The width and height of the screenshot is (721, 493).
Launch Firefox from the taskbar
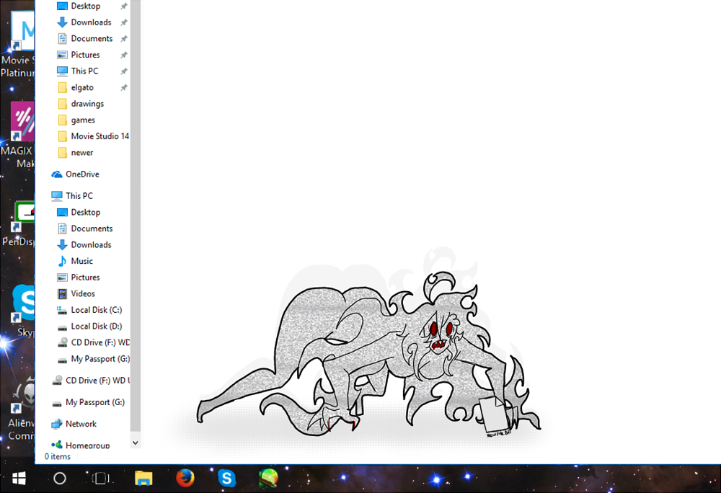pyautogui.click(x=185, y=478)
